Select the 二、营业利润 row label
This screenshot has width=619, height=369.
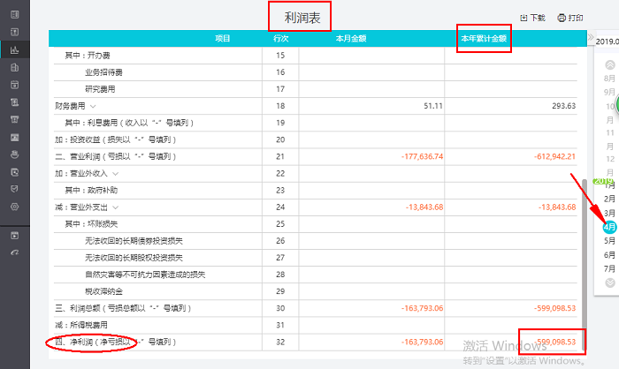(x=115, y=156)
